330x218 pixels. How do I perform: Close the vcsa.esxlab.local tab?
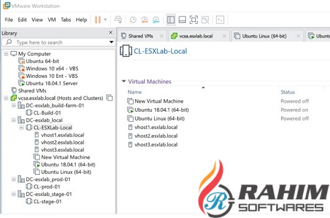[224, 36]
